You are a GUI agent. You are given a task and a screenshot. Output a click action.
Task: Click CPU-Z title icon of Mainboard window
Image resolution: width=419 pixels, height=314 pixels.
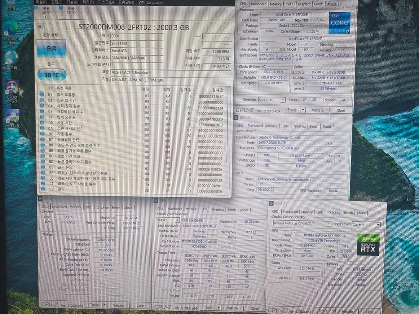tap(236, 117)
